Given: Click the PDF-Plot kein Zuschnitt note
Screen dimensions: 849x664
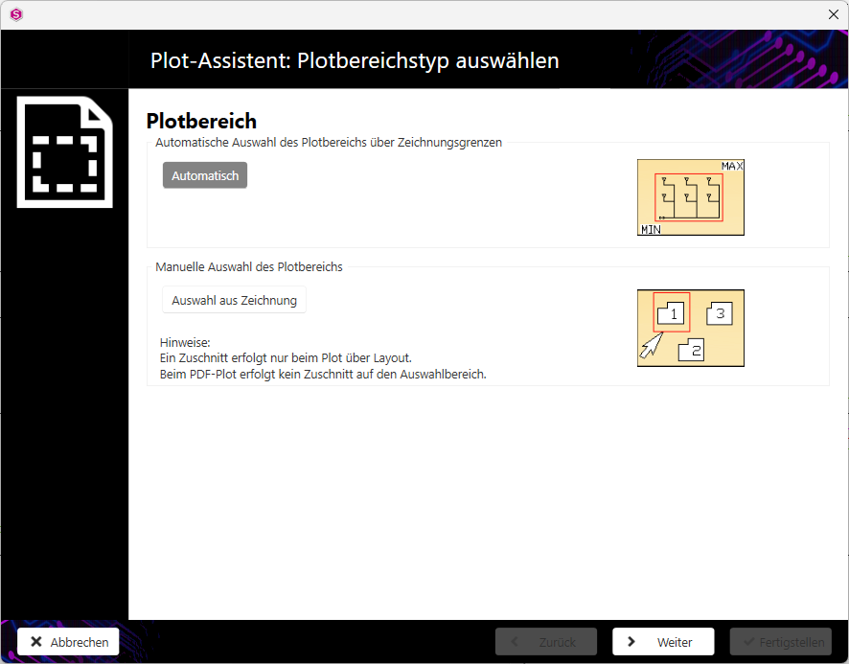Looking at the screenshot, I should pyautogui.click(x=323, y=375).
